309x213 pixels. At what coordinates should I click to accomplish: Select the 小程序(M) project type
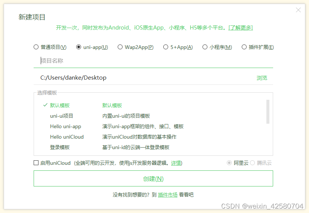217,47
